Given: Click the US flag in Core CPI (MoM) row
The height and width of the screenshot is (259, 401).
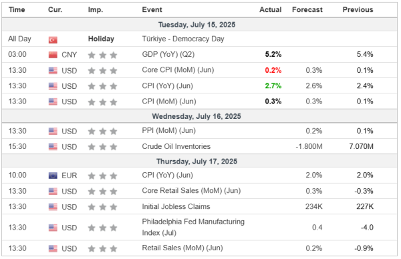Looking at the screenshot, I should coord(53,71).
